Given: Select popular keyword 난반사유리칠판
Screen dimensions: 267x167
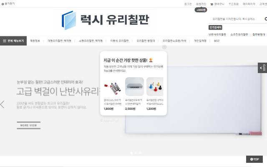Looking at the screenshot, I should point(217,35).
